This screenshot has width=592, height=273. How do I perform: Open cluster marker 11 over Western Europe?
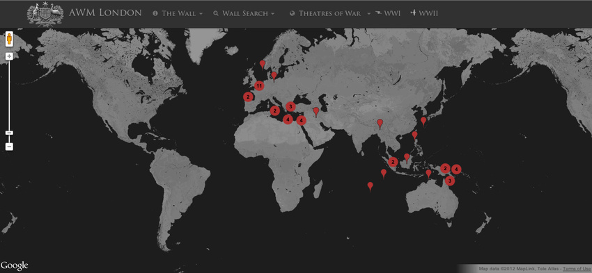click(258, 86)
